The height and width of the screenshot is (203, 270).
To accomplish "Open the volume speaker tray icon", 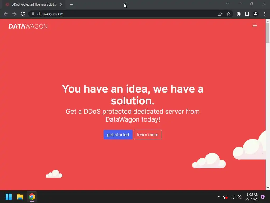I will (239, 197).
